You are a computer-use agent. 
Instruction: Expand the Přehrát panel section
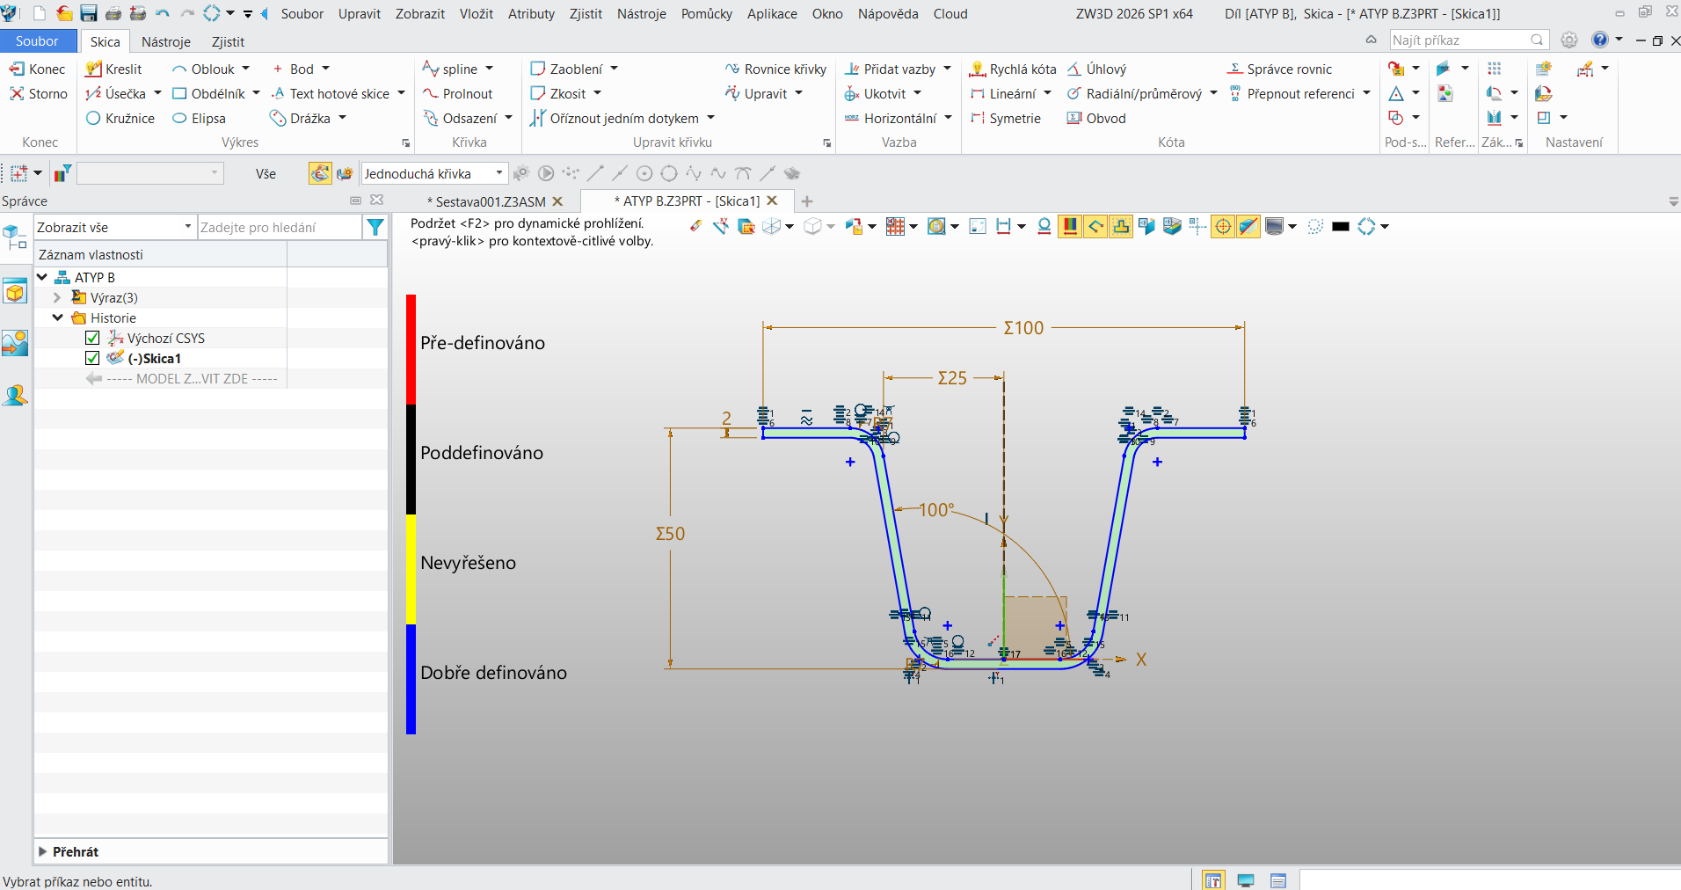pyautogui.click(x=42, y=851)
